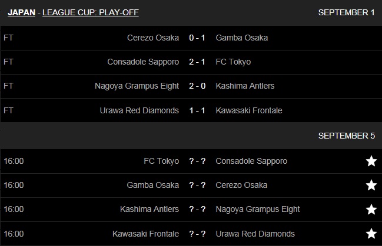
Task: Select Kashima Antlers in the September 1 results
Action: [245, 86]
